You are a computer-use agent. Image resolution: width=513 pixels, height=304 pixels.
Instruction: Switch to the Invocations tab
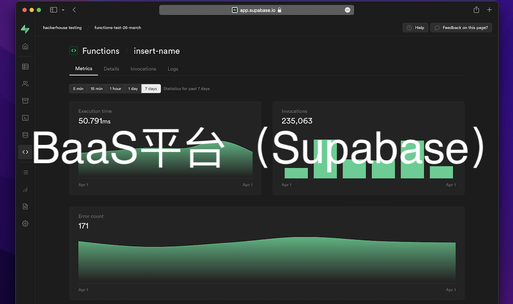(143, 69)
